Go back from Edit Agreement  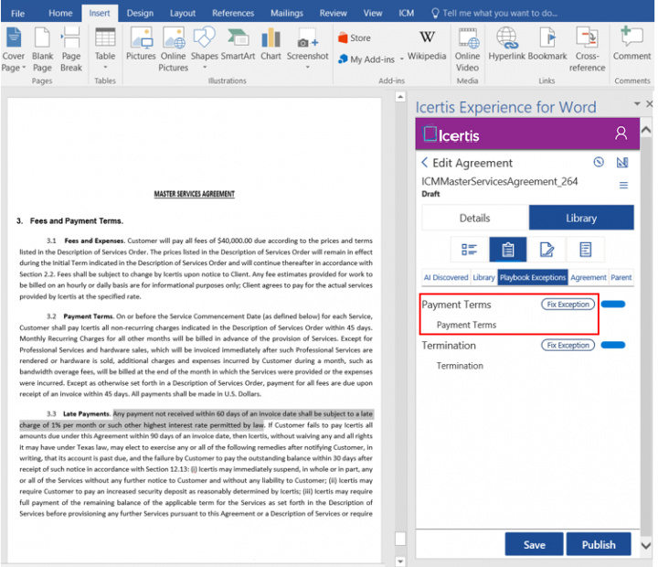tap(425, 163)
